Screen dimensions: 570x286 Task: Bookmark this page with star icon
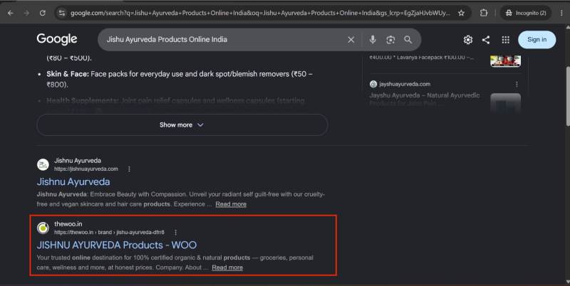461,13
